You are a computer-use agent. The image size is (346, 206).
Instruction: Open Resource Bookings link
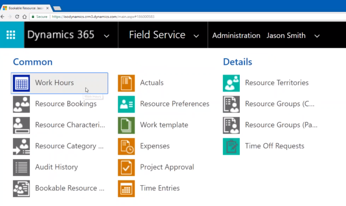(66, 104)
